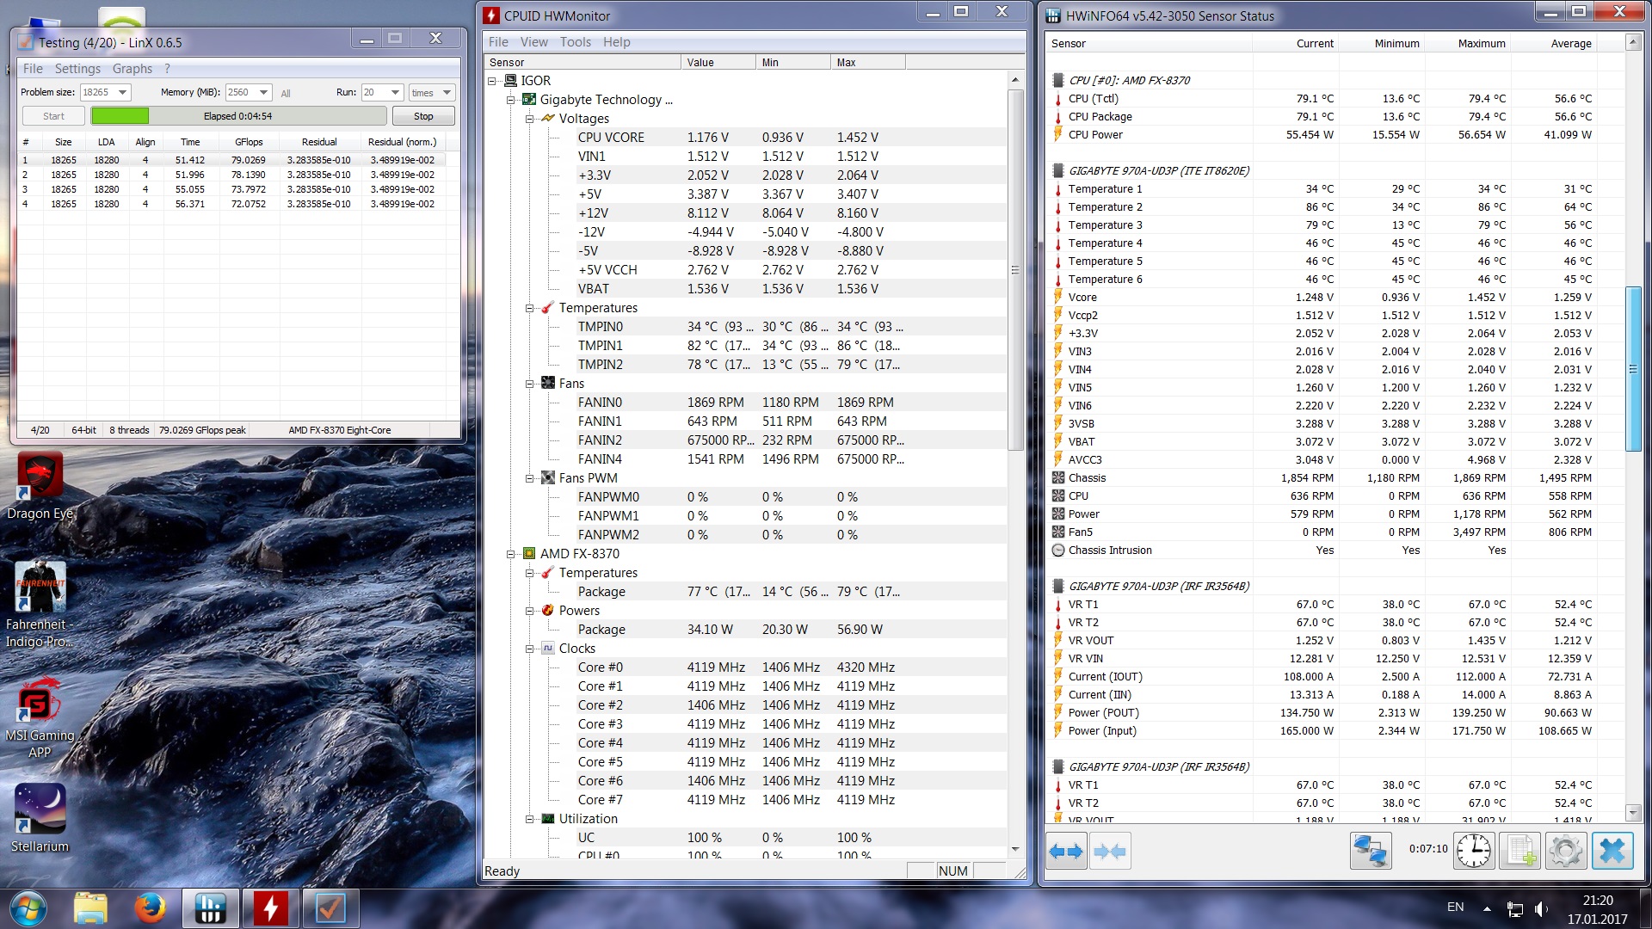Switch to HWMonitor lightning taskbar icon

pyautogui.click(x=270, y=908)
